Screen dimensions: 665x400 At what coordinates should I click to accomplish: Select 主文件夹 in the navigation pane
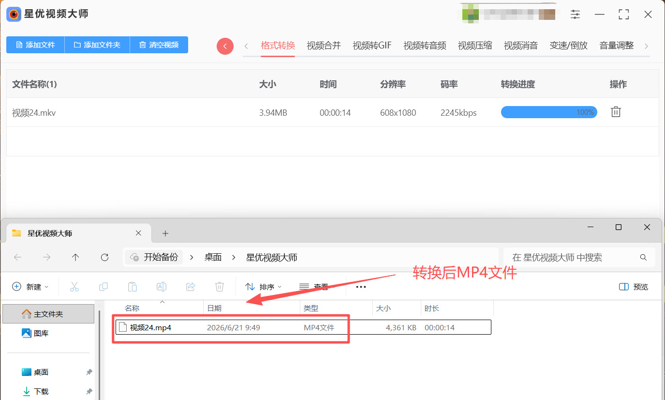click(x=48, y=314)
